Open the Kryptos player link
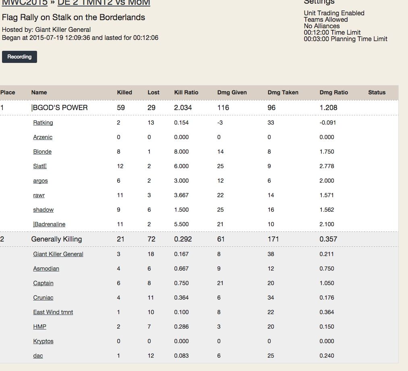408x371 pixels. (43, 341)
